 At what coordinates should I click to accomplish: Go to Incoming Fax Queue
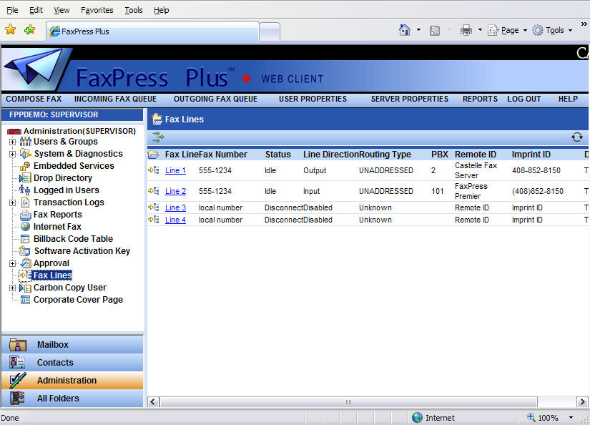click(115, 99)
